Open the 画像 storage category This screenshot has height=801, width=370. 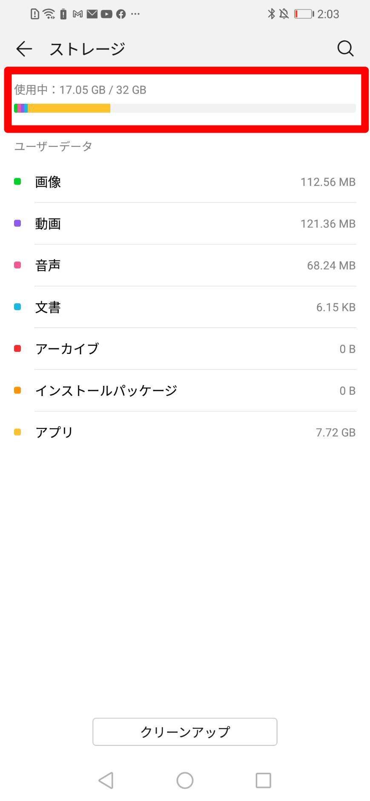pos(185,182)
